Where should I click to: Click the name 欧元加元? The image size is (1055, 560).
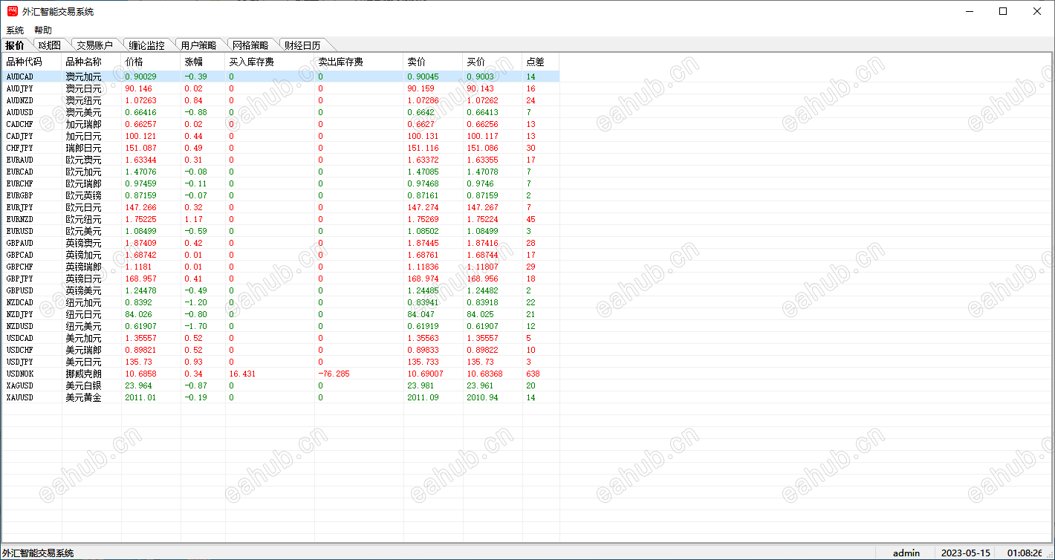[x=83, y=172]
